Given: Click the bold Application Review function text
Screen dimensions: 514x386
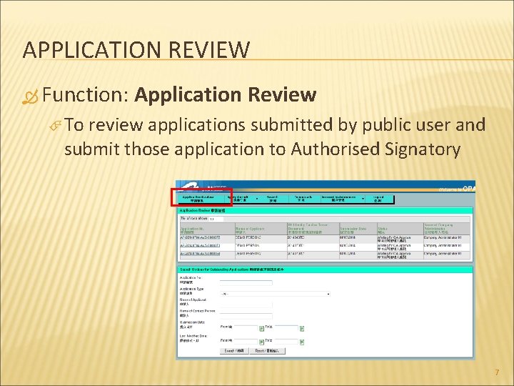Looking at the screenshot, I should click(x=225, y=94).
